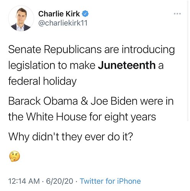
Task: Click the Charlie Kirk display name
Action: click(x=59, y=14)
